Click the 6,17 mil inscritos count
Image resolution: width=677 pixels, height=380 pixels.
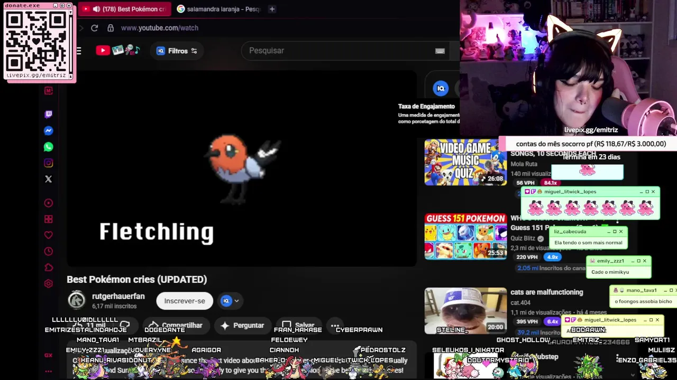click(114, 306)
